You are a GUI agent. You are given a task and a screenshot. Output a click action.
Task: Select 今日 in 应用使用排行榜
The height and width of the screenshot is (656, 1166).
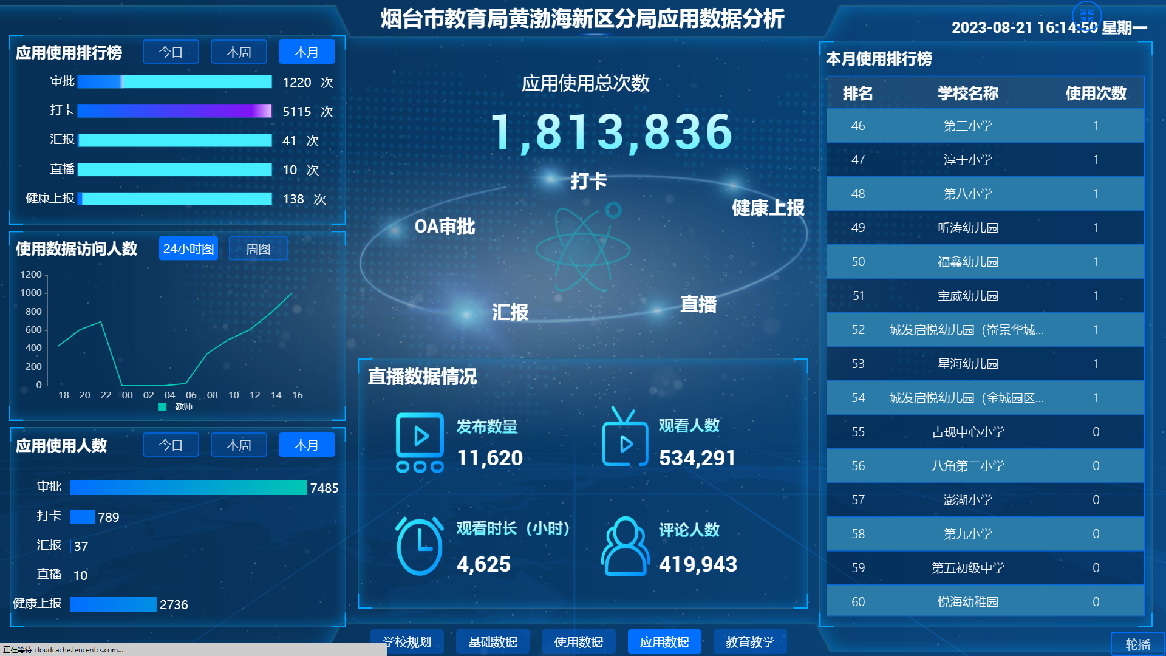(x=171, y=52)
